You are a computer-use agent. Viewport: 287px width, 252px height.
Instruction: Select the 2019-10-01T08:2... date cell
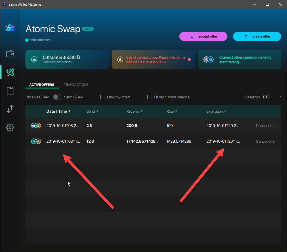point(62,126)
